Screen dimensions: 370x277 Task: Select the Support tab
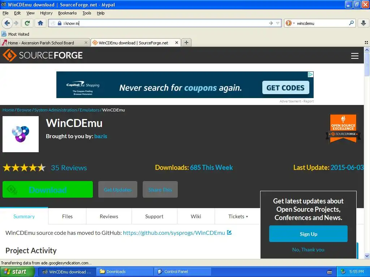tap(154, 216)
